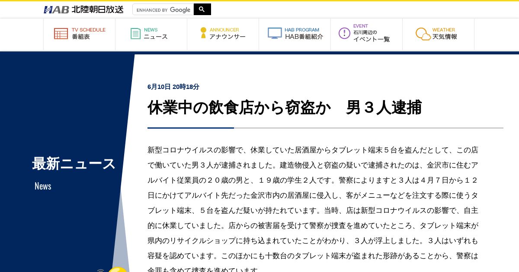
Task: Open the 番組表 TV Schedule menu
Action: pyautogui.click(x=80, y=34)
